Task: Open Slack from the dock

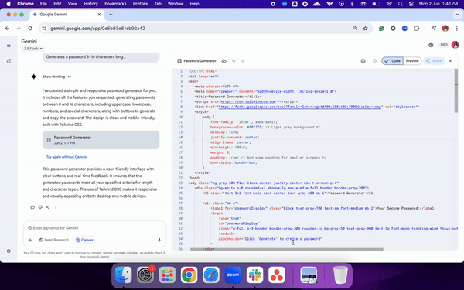Action: [254, 275]
